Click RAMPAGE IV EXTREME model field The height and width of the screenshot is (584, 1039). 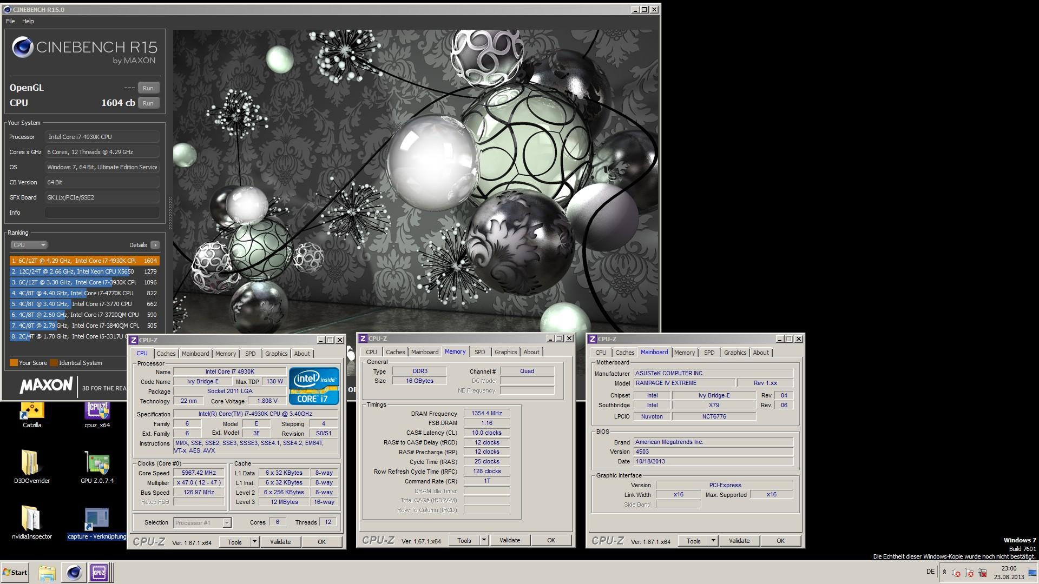(x=684, y=383)
